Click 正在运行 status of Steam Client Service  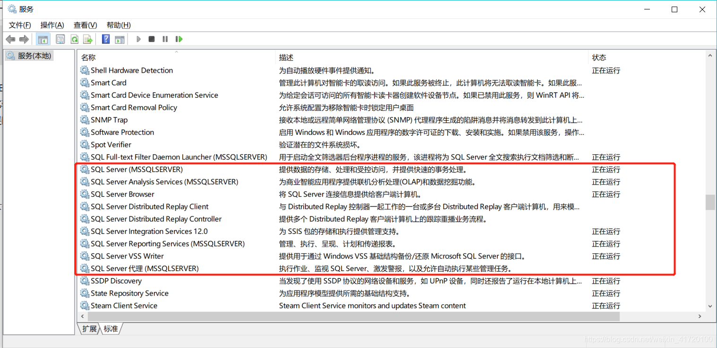606,306
